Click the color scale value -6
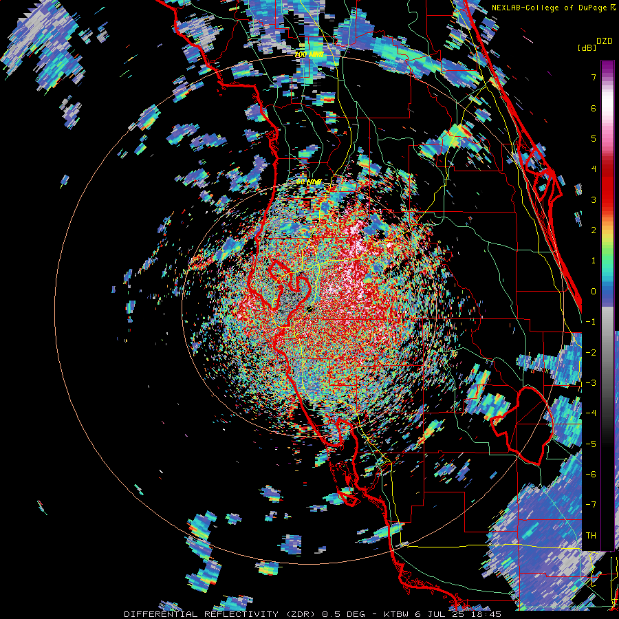 (591, 475)
